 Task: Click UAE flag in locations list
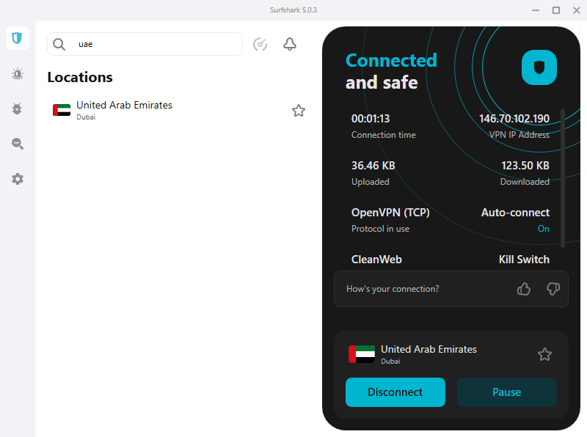pyautogui.click(x=62, y=111)
